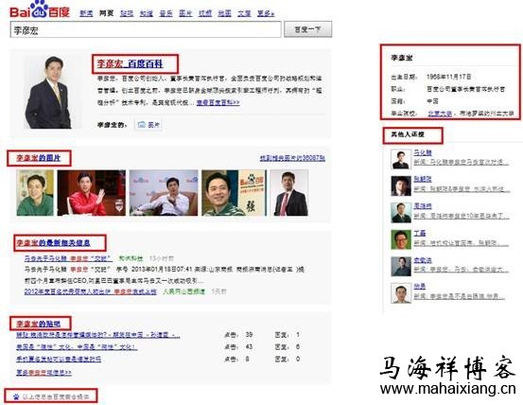
Task: Open the news snippet under 俞敏洪
Action: click(x=462, y=270)
